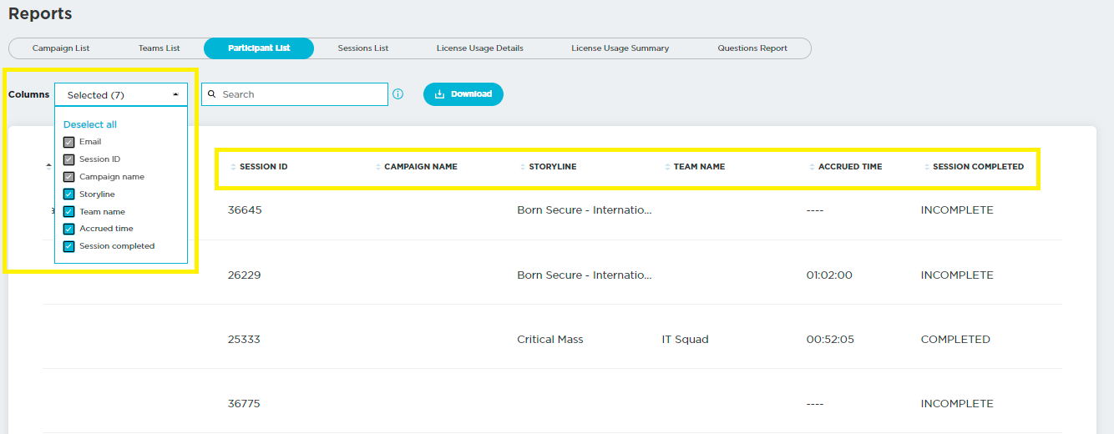1114x434 pixels.
Task: Select session ID 26229 cell
Action: click(x=245, y=275)
